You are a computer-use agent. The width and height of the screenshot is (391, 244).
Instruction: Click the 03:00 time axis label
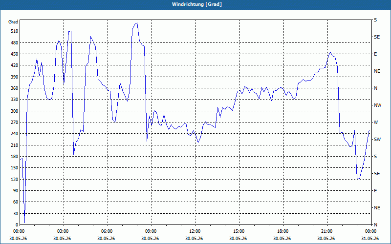[64, 231]
